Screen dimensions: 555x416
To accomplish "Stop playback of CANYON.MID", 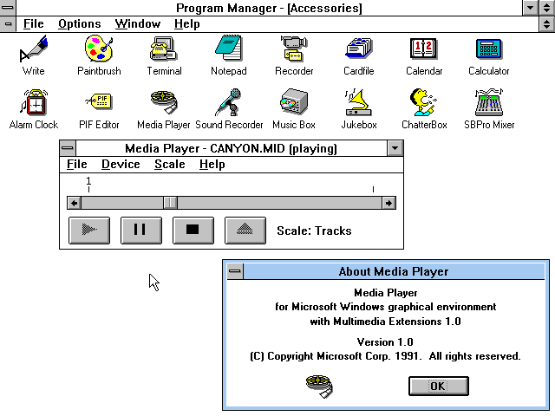I will click(193, 231).
